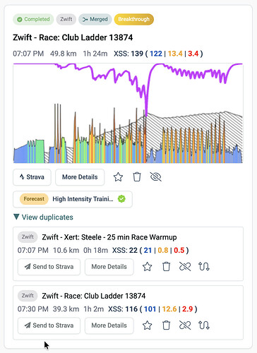
Task: Open More Details for the merged activity
Action: [80, 177]
